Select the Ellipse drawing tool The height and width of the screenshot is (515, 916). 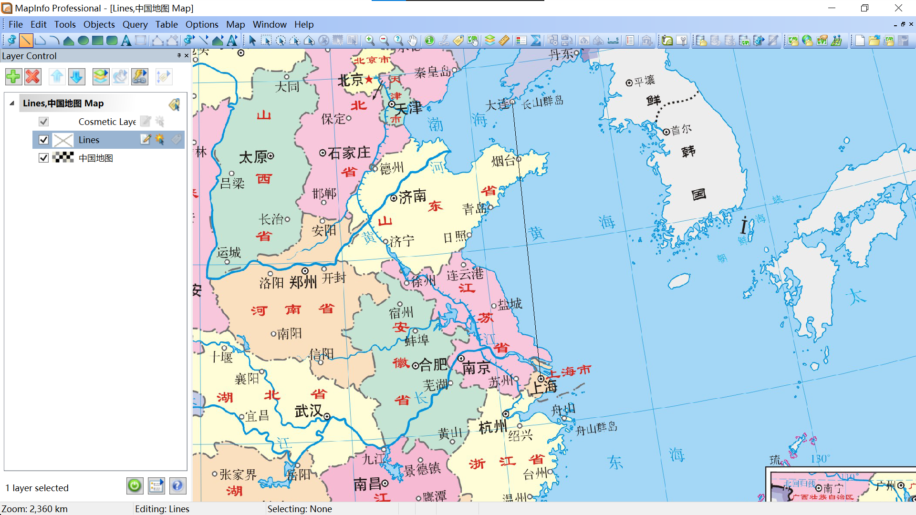pyautogui.click(x=83, y=41)
